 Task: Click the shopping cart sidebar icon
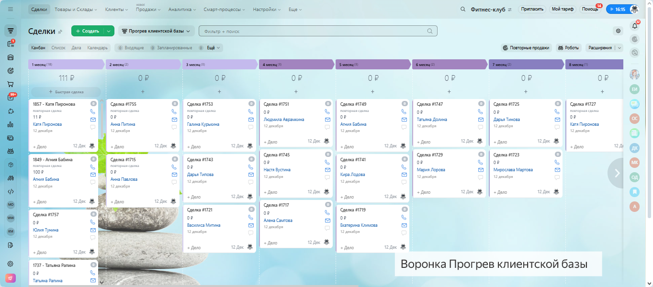pyautogui.click(x=11, y=84)
